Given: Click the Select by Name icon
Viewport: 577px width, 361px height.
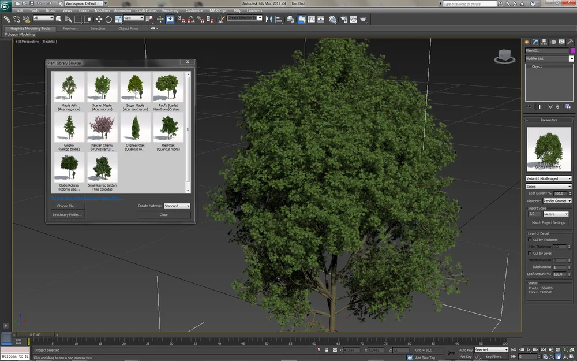Looking at the screenshot, I should tap(68, 19).
